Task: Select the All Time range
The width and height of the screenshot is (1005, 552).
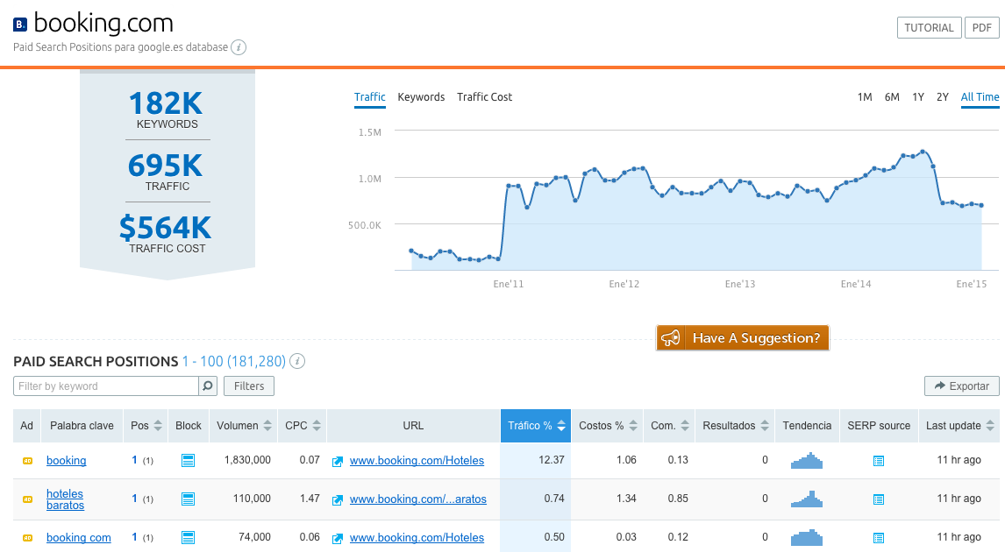Action: (x=980, y=97)
